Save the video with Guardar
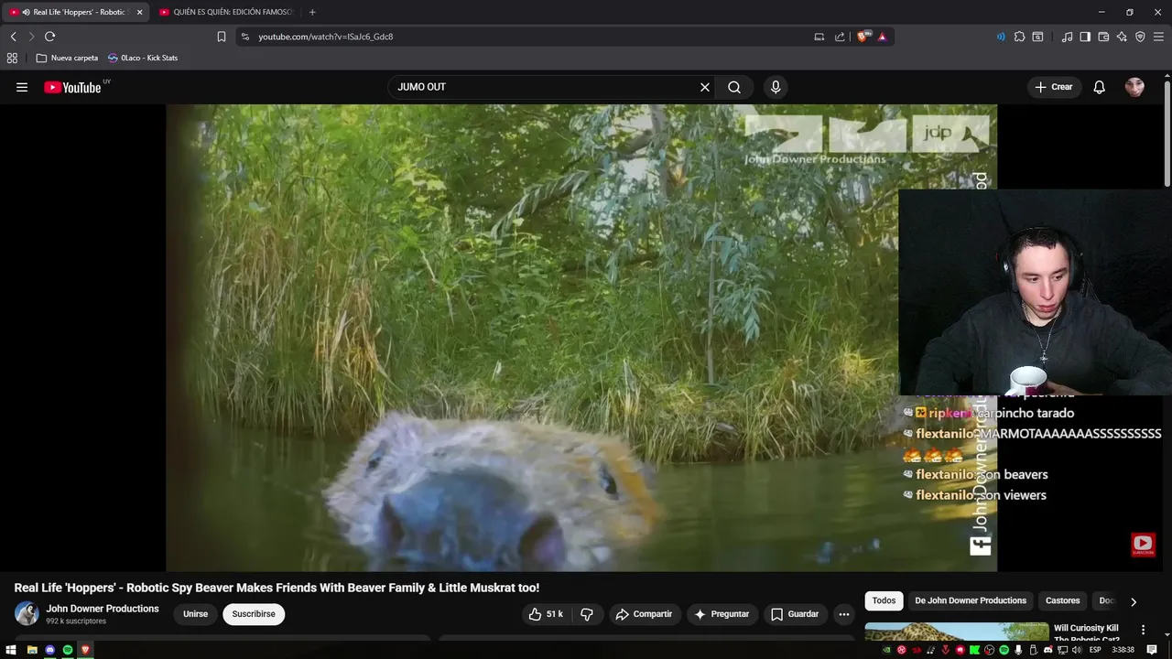This screenshot has height=659, width=1172. pos(795,614)
